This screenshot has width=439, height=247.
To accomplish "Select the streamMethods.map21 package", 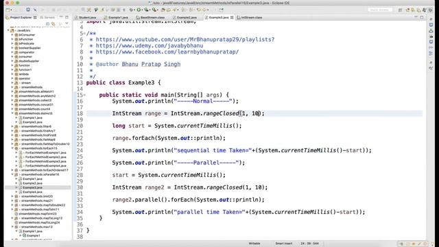I will (36, 200).
